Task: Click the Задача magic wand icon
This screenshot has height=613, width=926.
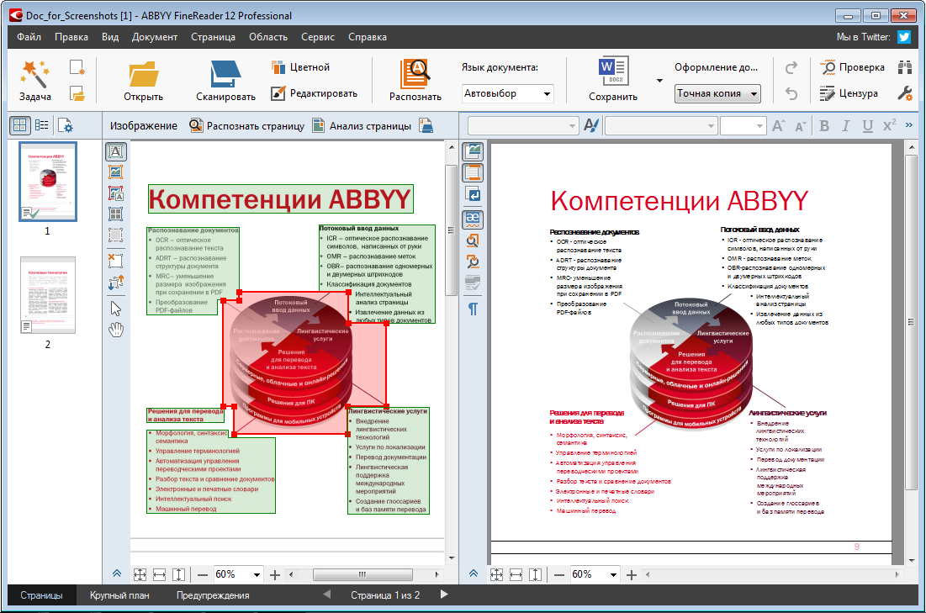Action: pos(34,73)
